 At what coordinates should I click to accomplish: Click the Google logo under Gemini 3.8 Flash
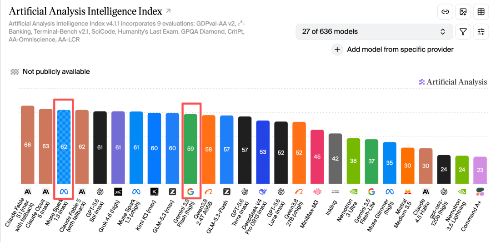coord(190,192)
